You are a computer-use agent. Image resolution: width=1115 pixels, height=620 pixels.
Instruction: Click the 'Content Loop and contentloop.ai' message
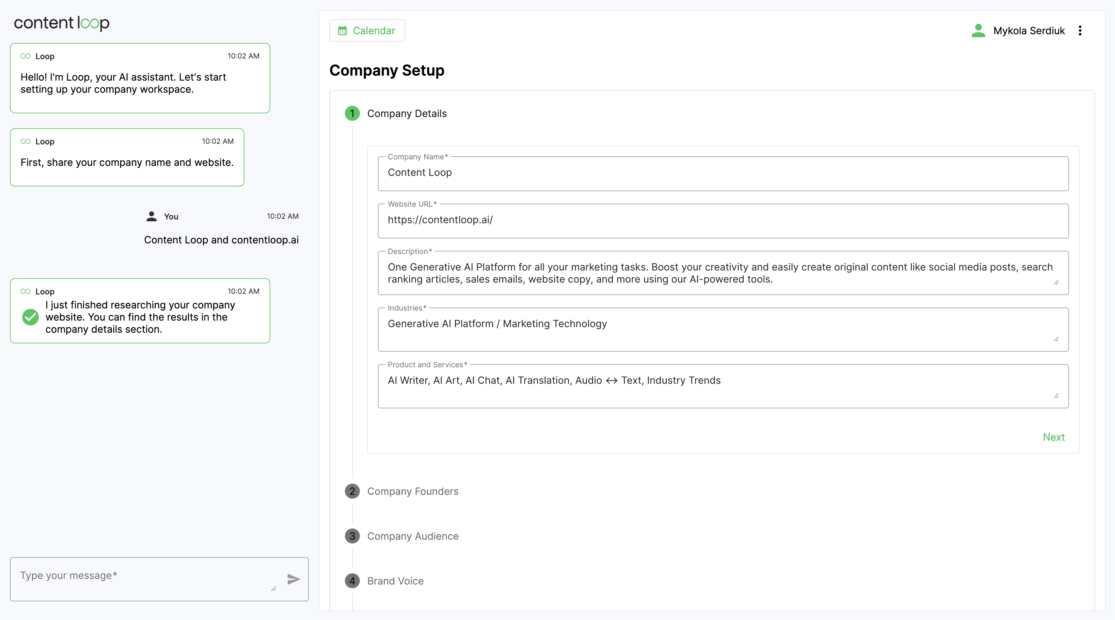pos(221,240)
